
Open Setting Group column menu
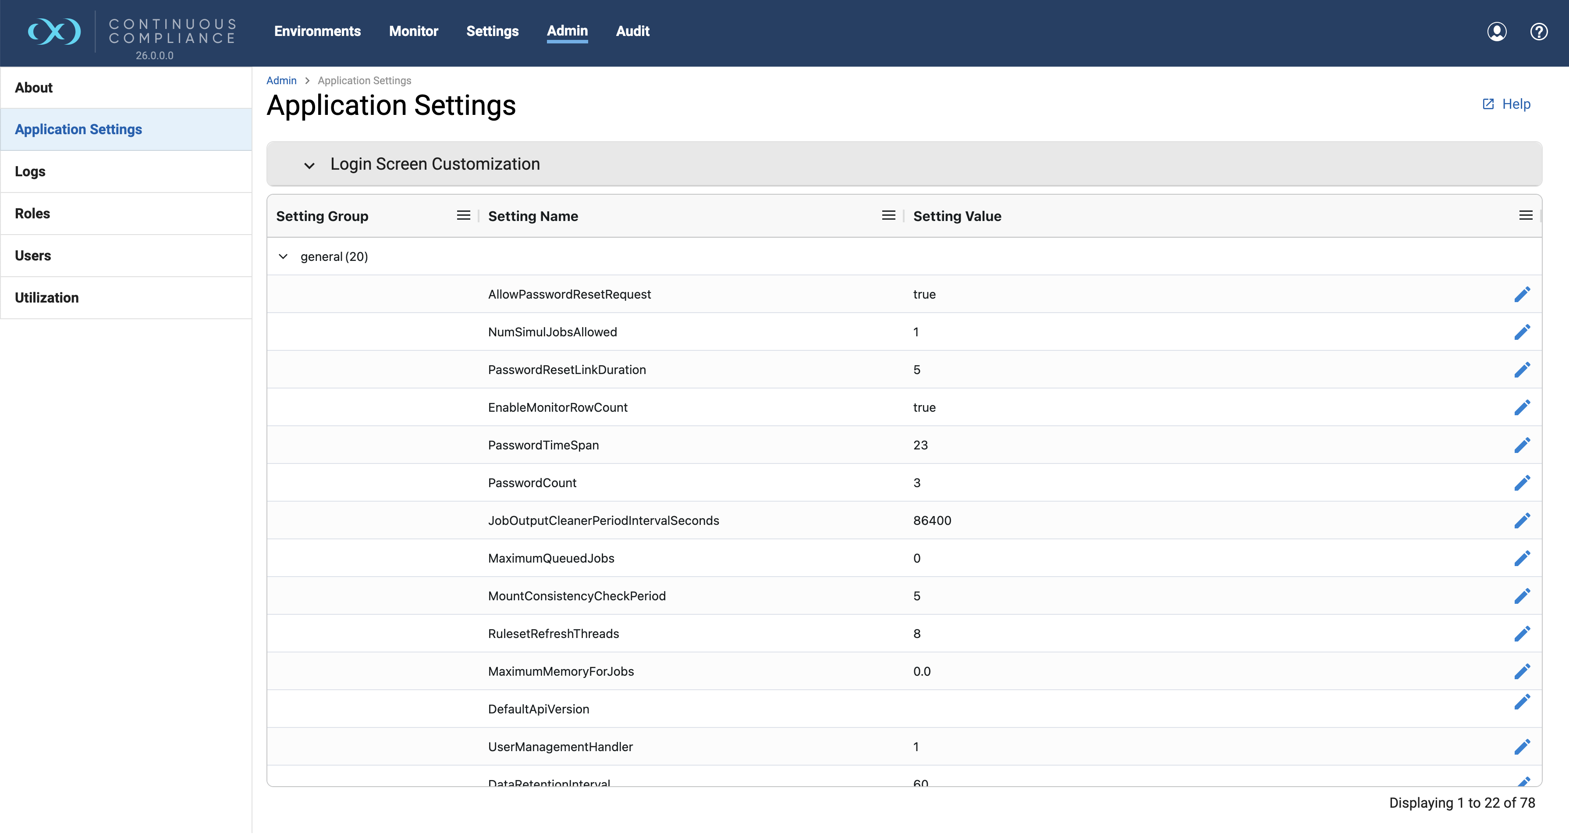point(464,216)
